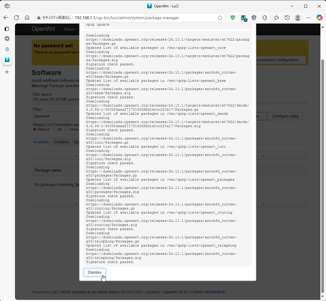Viewport: 326px width, 301px height.
Task: Open the Status dropdown menu
Action: (x=70, y=29)
